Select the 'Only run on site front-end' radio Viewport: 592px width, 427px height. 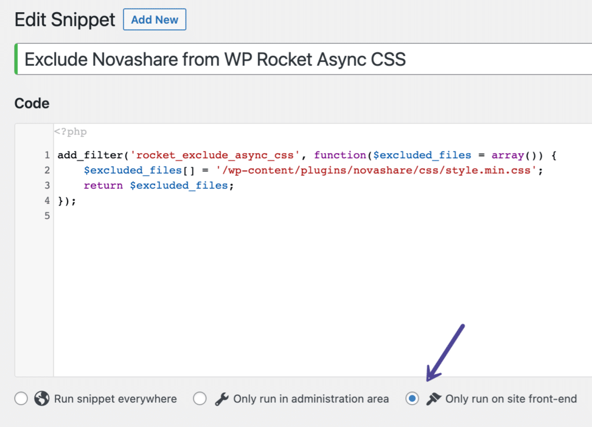pos(412,398)
